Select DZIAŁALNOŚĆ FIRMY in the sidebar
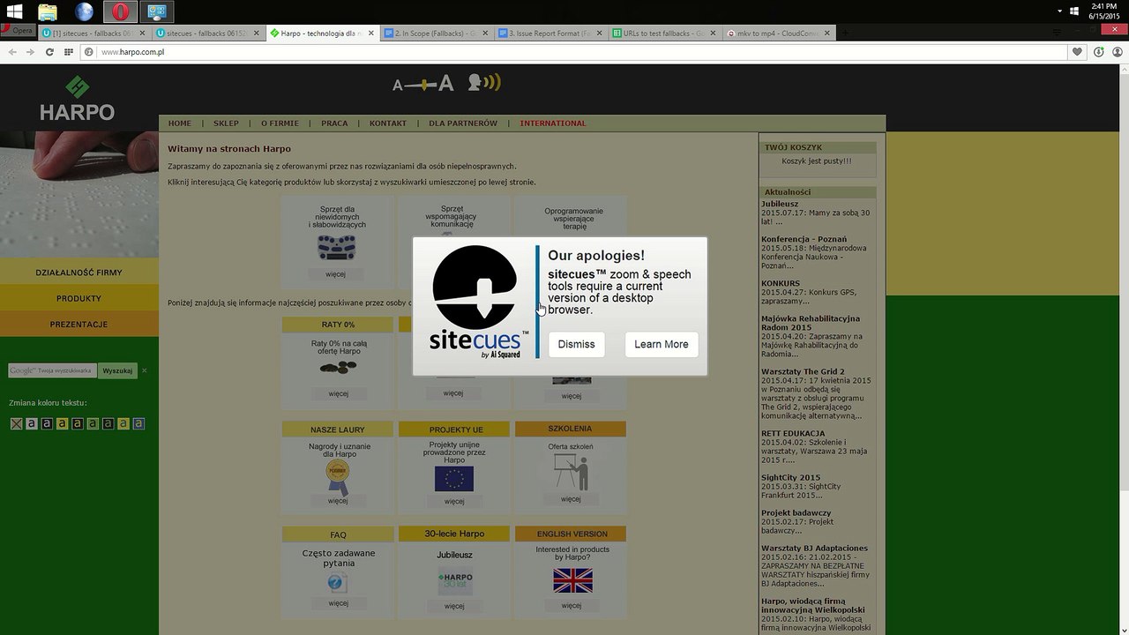This screenshot has height=635, width=1129. pos(79,273)
